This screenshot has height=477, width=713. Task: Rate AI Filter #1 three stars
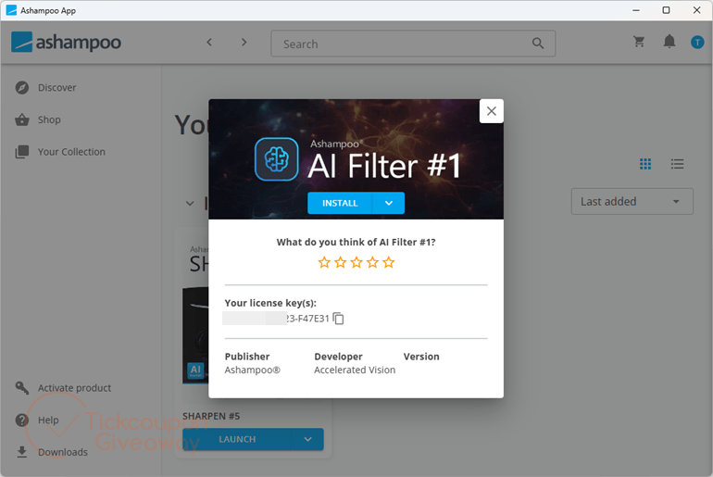pos(356,262)
